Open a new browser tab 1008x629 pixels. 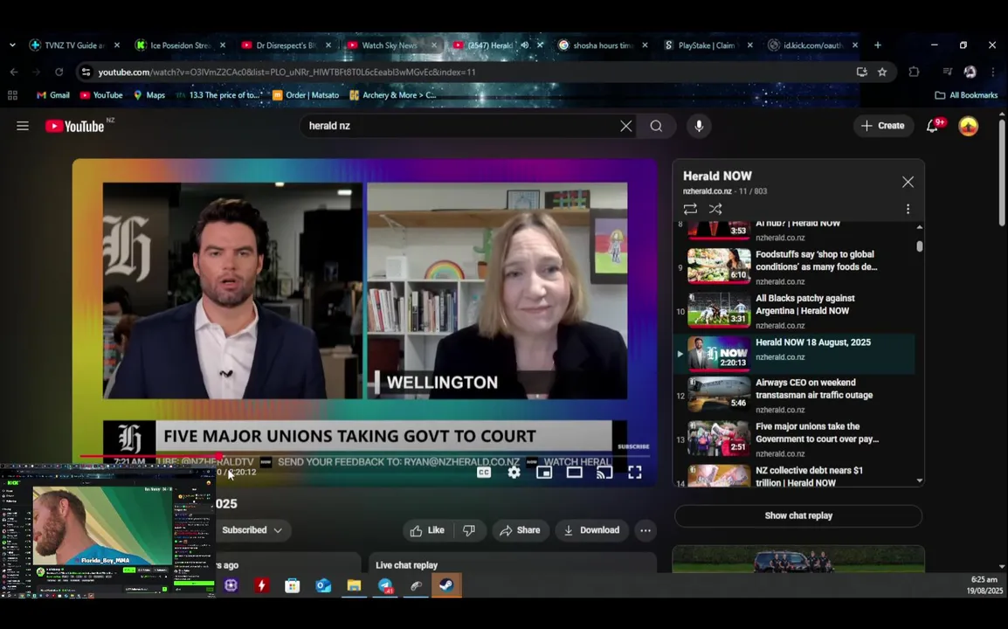[x=878, y=45]
